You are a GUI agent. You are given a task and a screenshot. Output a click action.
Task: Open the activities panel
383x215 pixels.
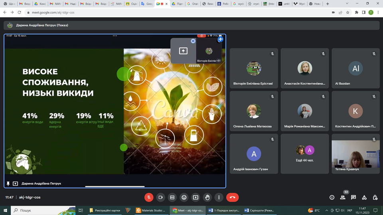pos(364,197)
